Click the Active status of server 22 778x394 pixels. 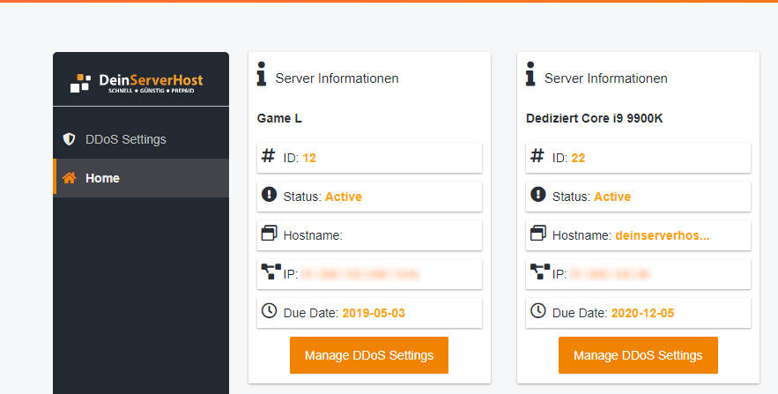tap(612, 197)
